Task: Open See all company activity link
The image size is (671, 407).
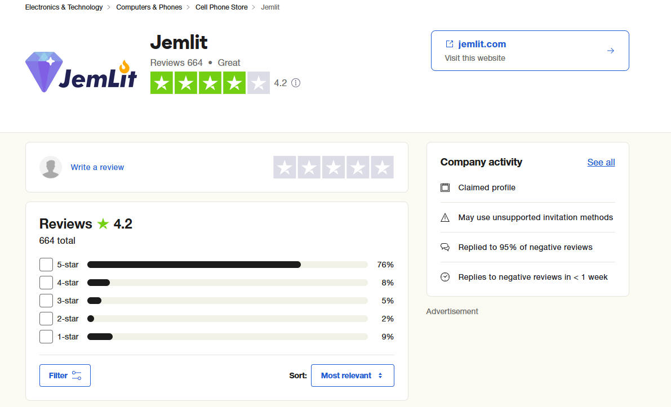Action: click(601, 162)
